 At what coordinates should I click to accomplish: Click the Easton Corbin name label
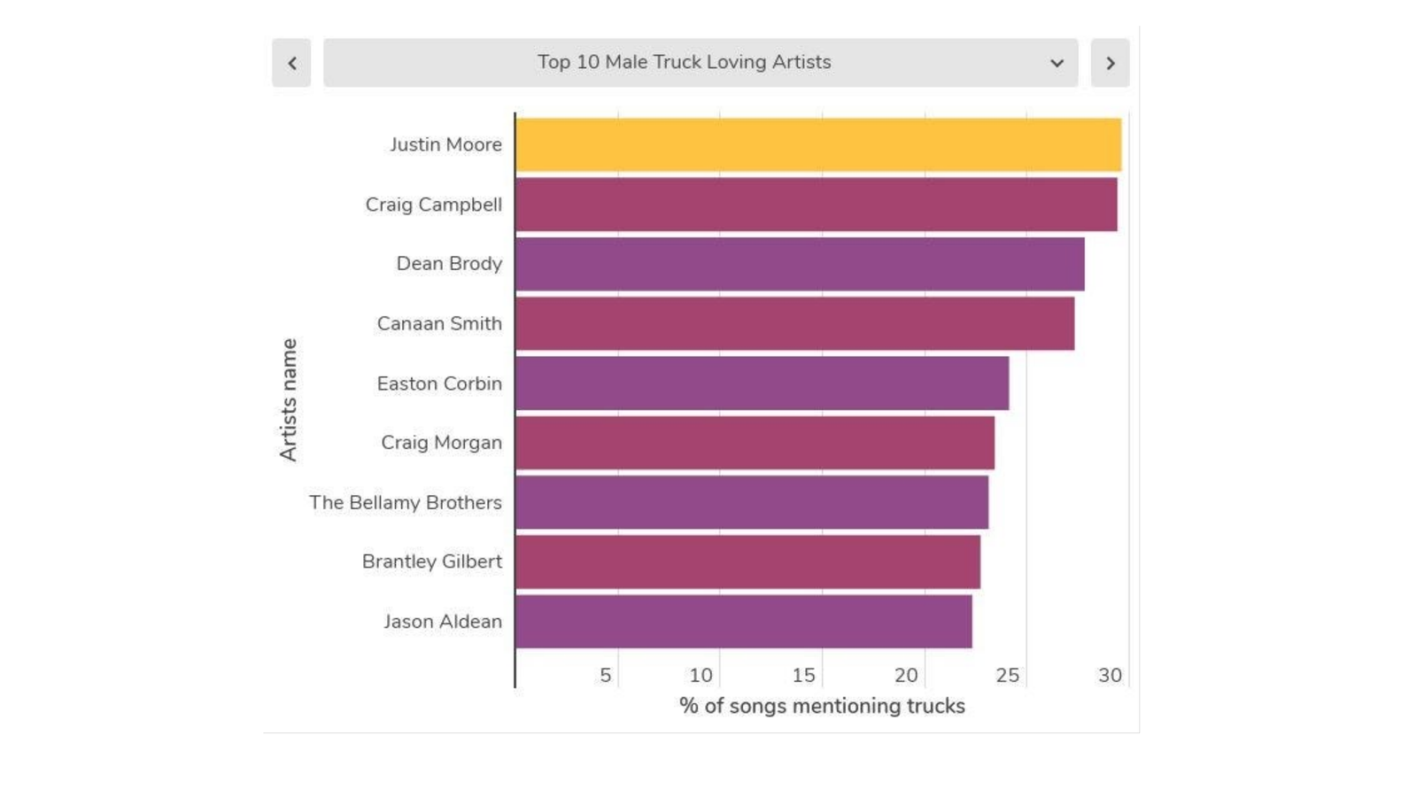[439, 383]
